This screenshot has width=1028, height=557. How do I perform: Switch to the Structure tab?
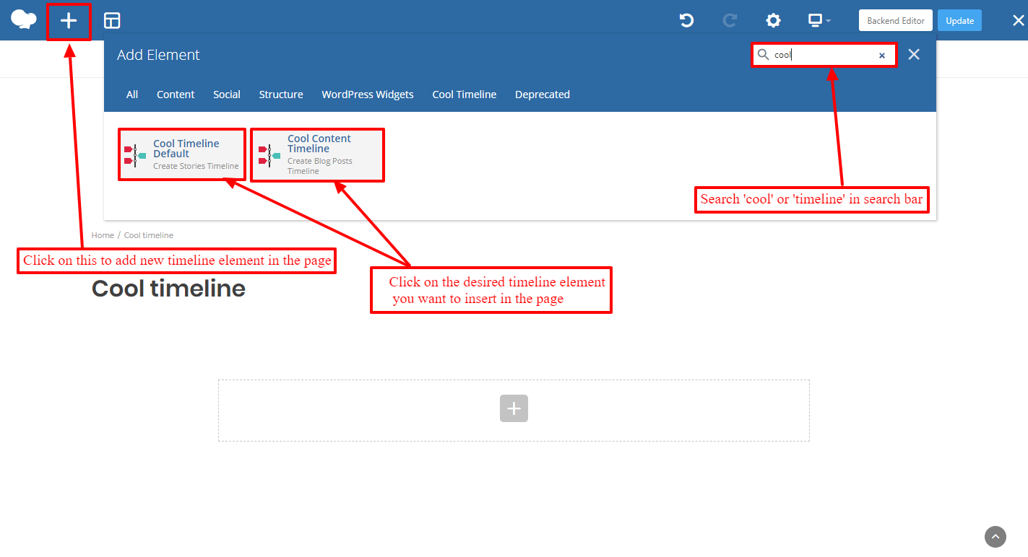click(280, 94)
